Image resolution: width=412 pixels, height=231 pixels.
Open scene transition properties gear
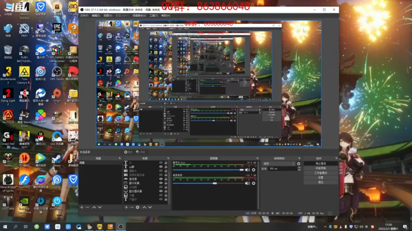[x=299, y=164]
